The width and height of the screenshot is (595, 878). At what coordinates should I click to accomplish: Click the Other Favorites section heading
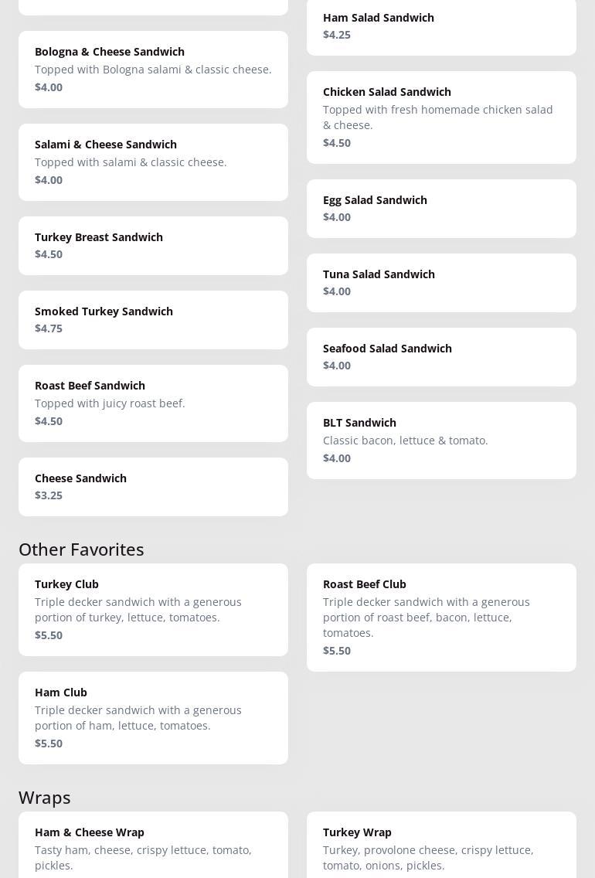click(81, 550)
